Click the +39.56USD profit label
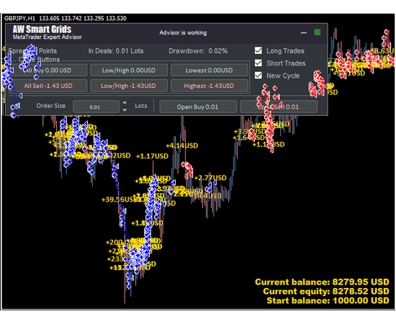Screen dimensions: 396x324 [120, 199]
